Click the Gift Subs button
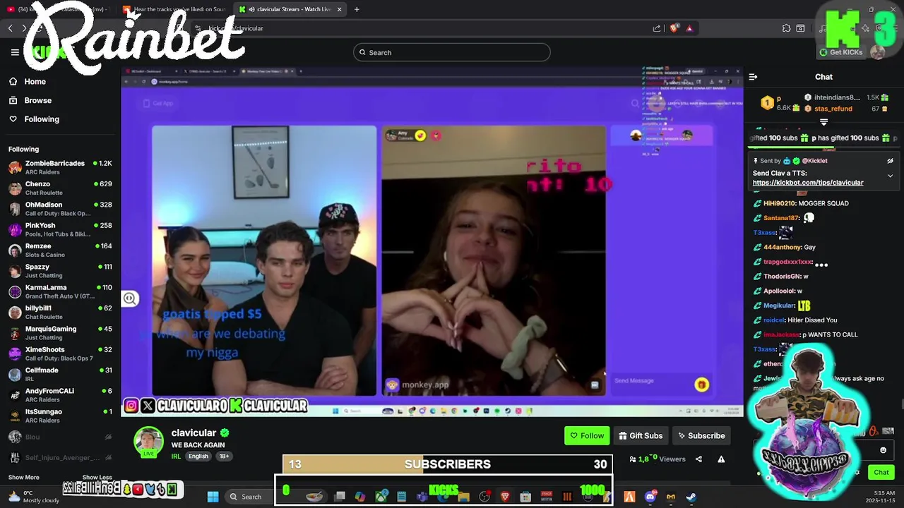 point(641,436)
